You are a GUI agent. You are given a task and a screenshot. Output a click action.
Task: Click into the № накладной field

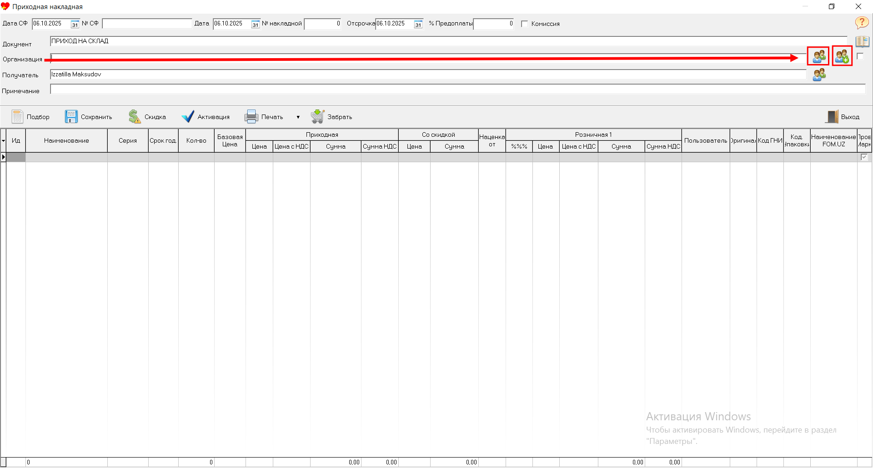click(x=322, y=24)
